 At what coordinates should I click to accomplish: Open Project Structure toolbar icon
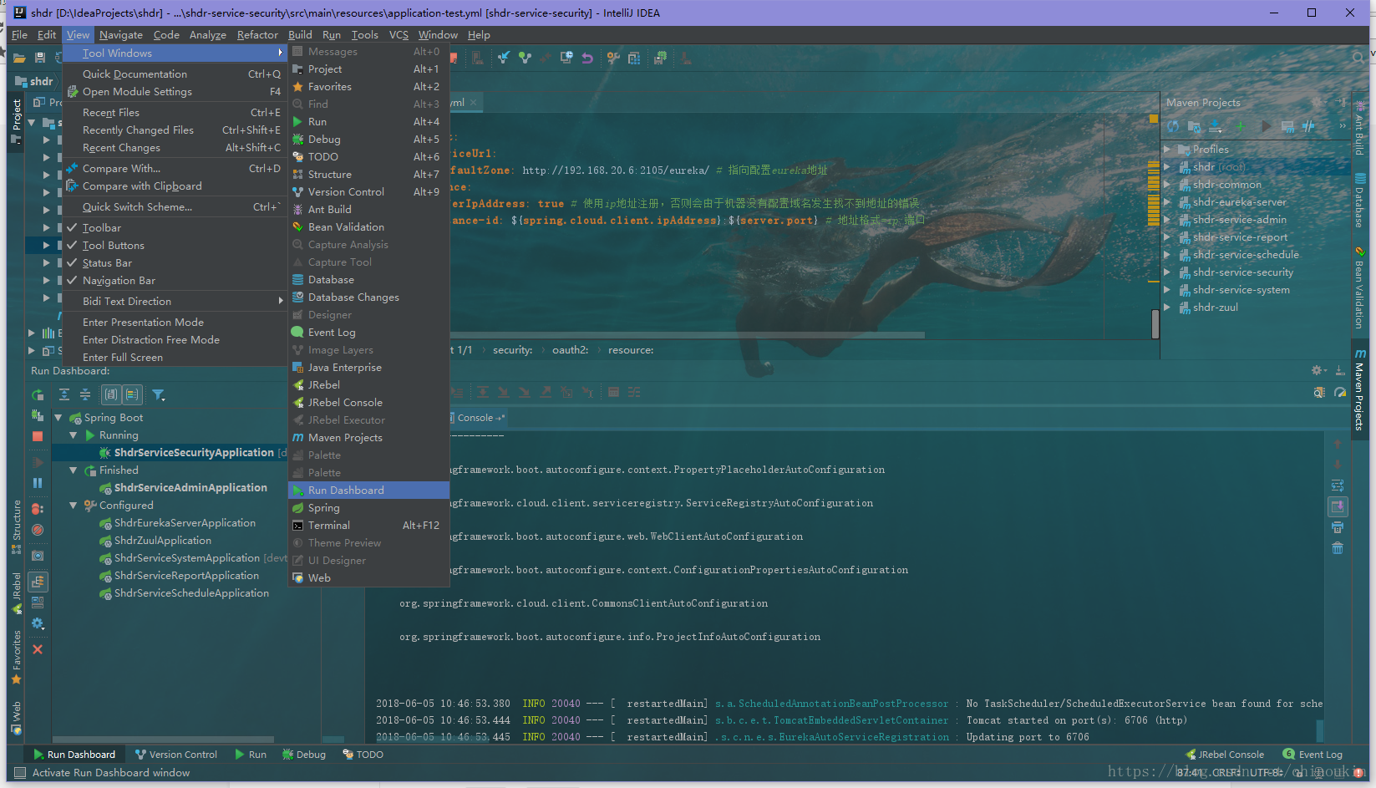click(634, 58)
